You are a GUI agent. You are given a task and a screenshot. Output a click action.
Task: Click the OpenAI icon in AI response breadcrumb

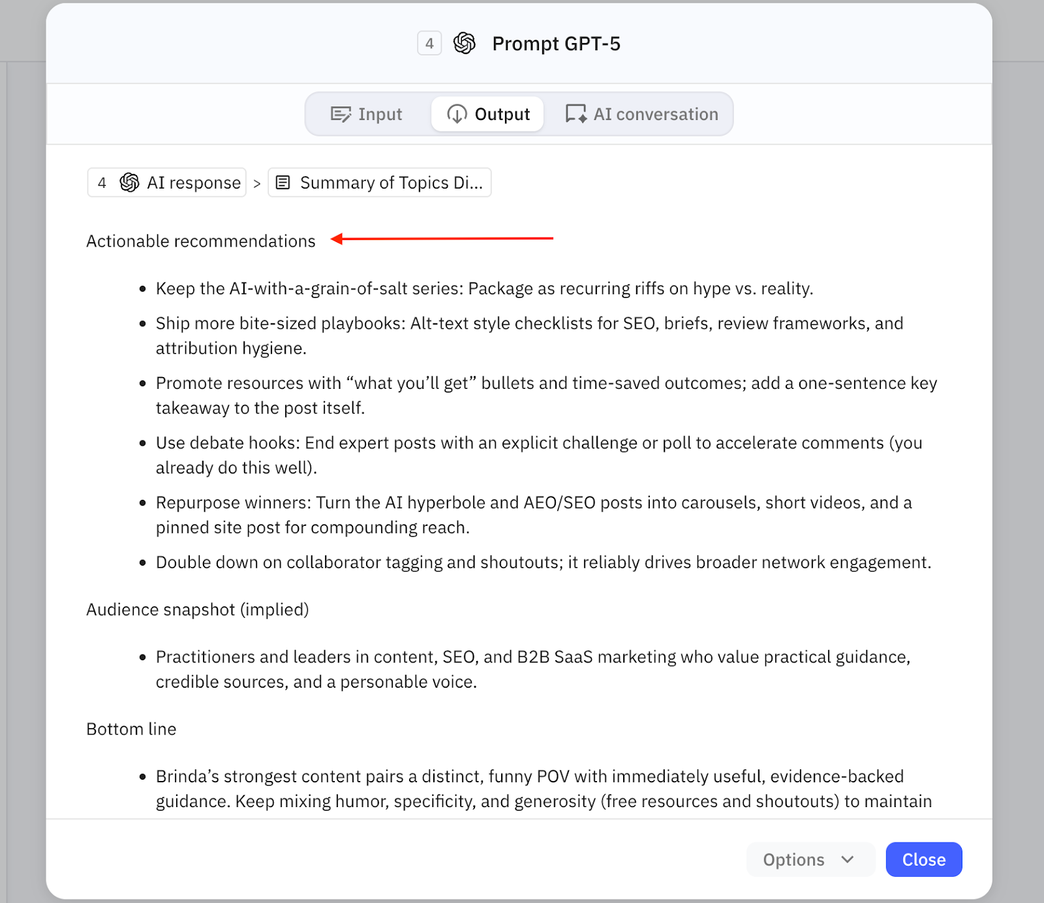click(129, 183)
